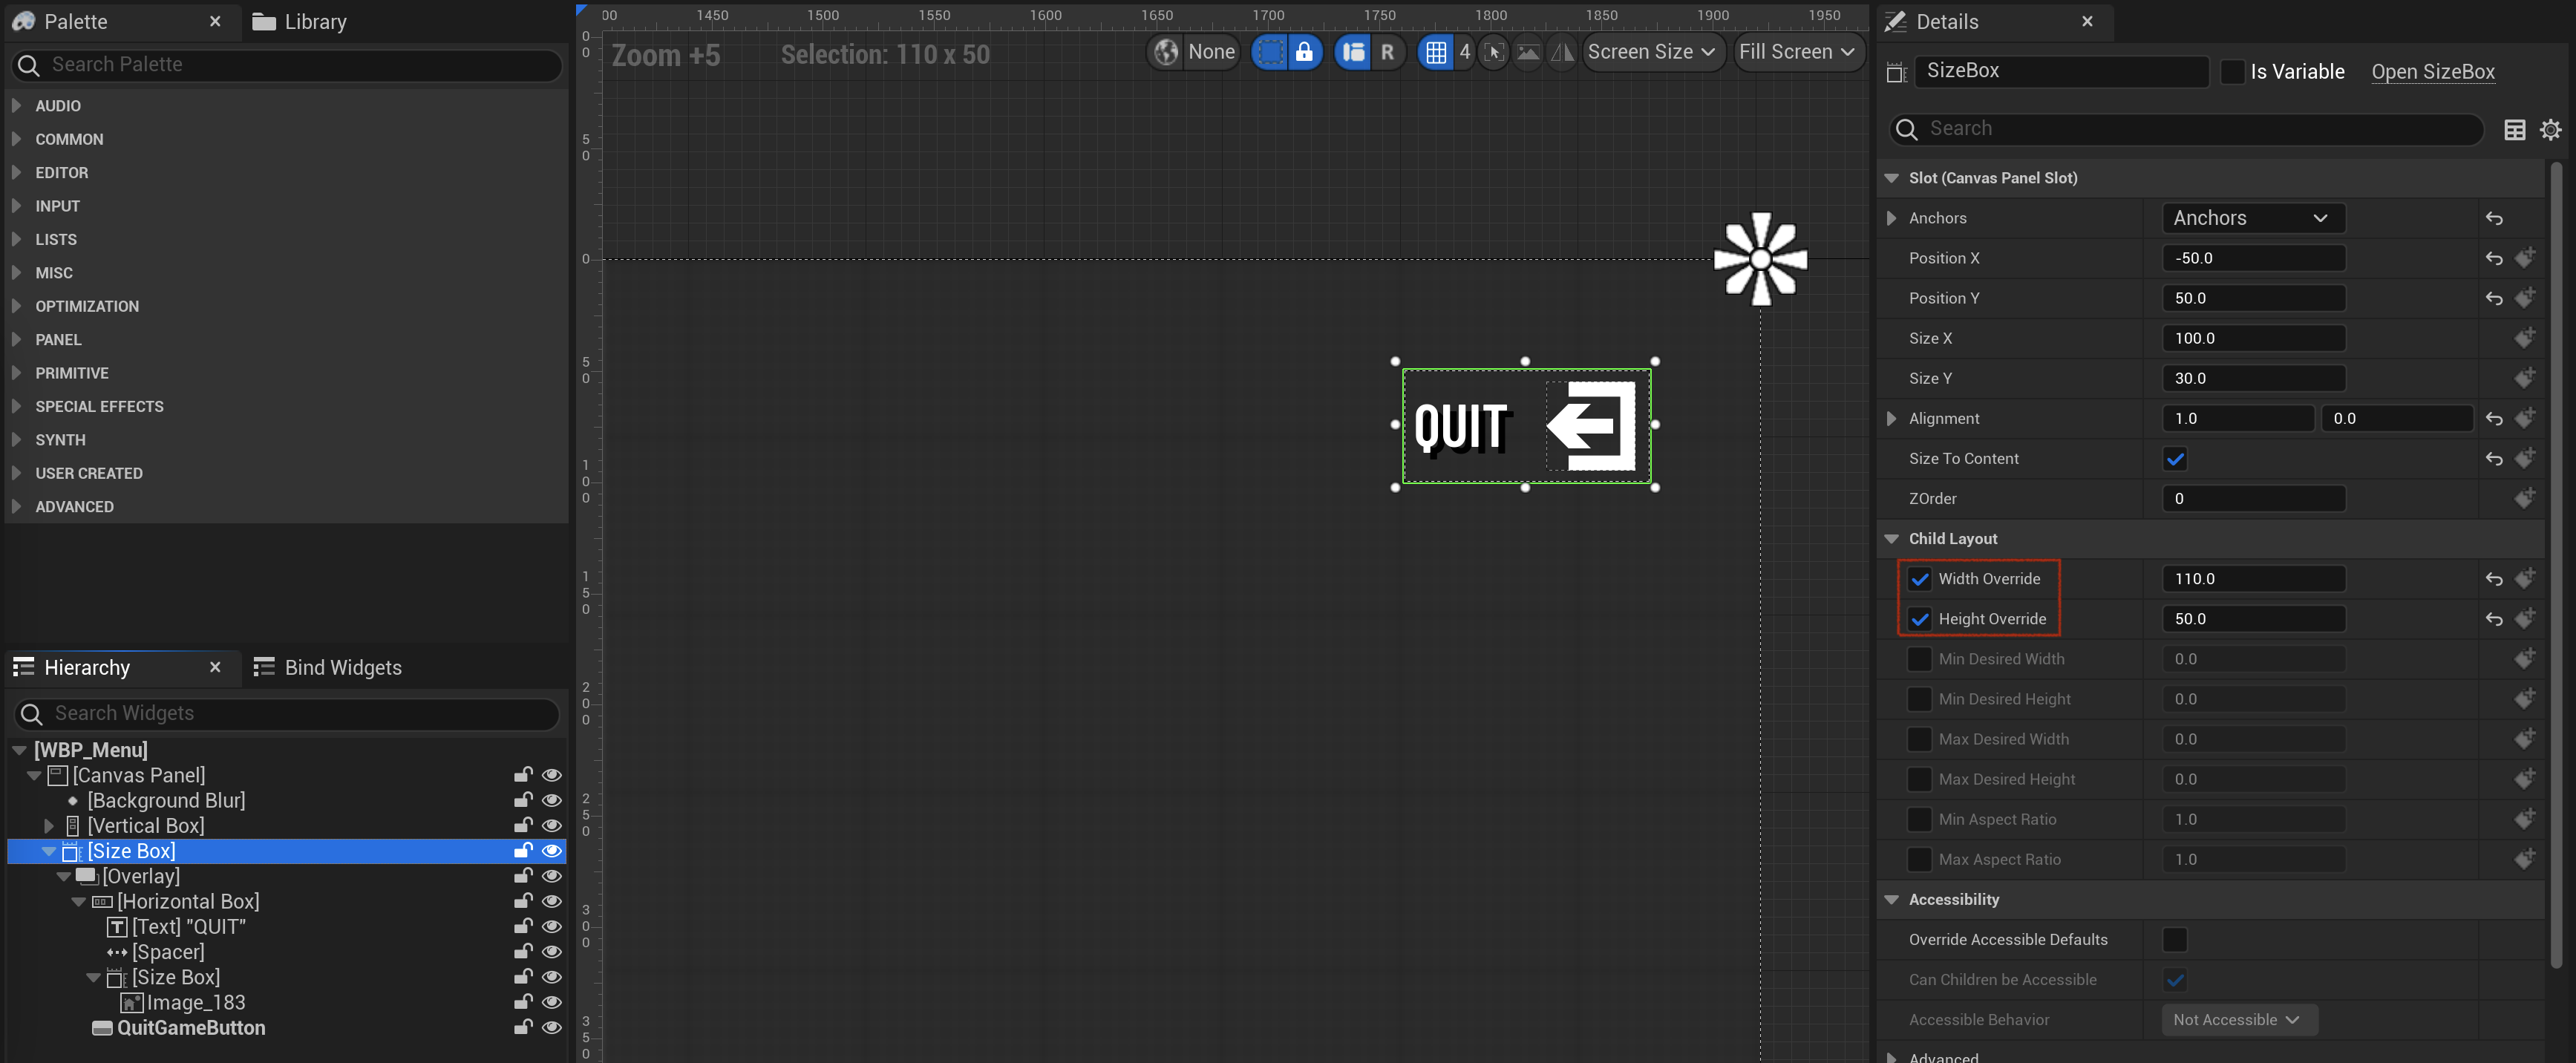Expand the Anchors property row

(1891, 218)
